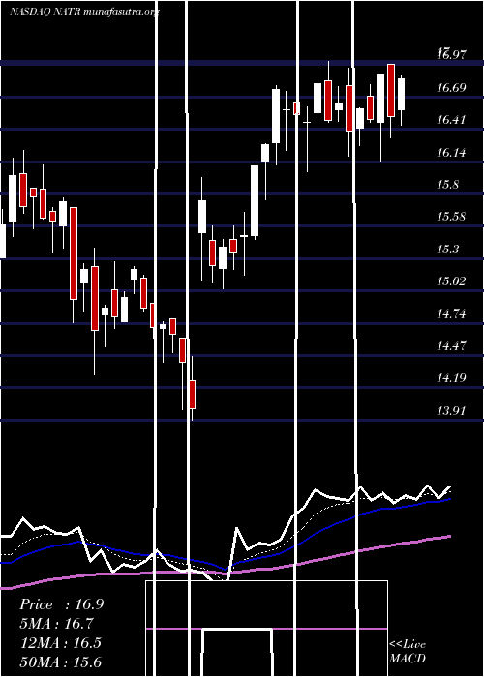Click the 14.47 price axis label
484x677 pixels.
click(452, 346)
